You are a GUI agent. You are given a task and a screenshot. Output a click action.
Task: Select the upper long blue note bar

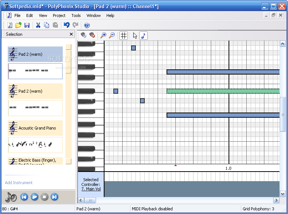(223, 72)
